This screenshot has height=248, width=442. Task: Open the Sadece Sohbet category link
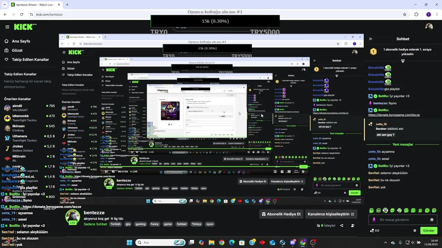pyautogui.click(x=95, y=224)
